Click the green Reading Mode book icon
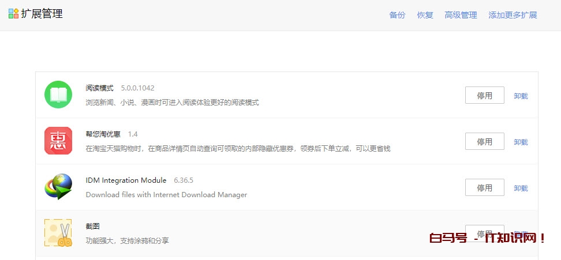The width and height of the screenshot is (561, 260). click(x=58, y=95)
